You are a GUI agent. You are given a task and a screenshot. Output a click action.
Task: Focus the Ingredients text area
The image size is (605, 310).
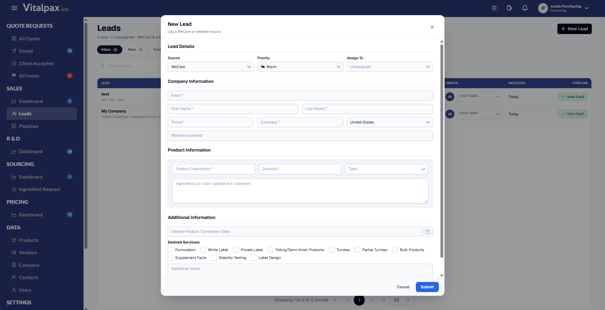300,191
